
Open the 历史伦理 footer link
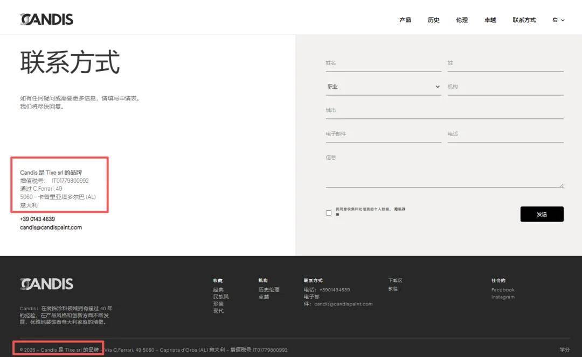(x=269, y=290)
